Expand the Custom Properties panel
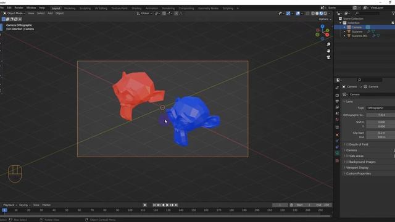 [358, 173]
